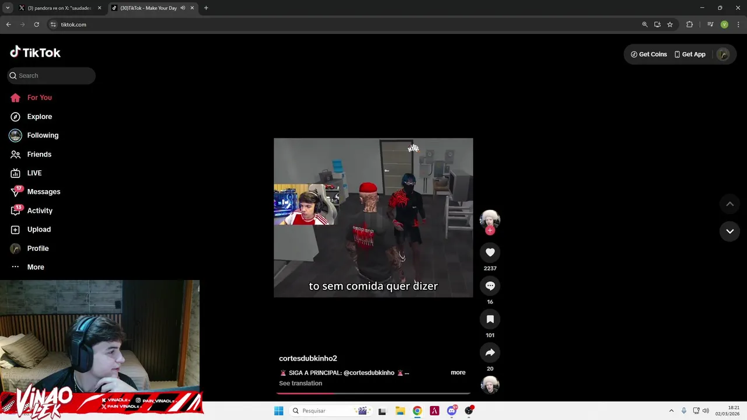Screen dimensions: 747x420
Task: Click Get Coins button
Action: pyautogui.click(x=648, y=54)
